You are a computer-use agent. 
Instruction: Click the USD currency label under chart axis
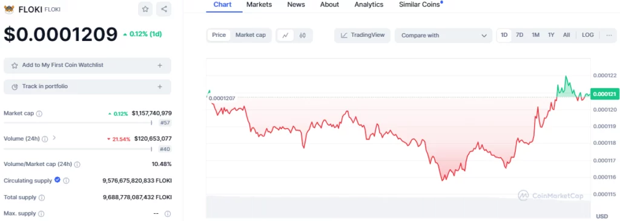pyautogui.click(x=602, y=216)
